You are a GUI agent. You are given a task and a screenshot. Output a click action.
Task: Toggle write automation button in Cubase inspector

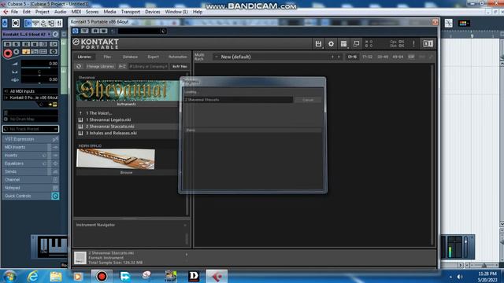[x=35, y=44]
